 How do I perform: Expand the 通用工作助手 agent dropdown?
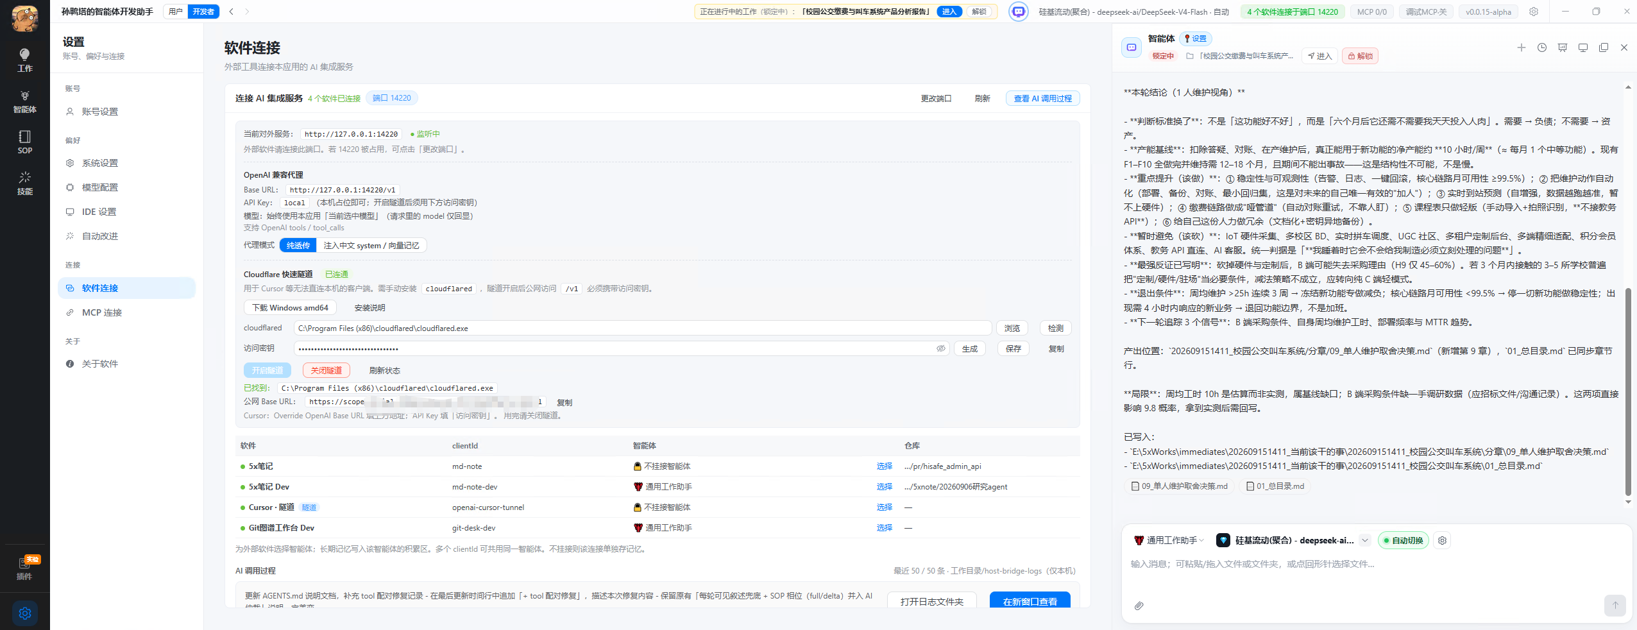click(x=1169, y=540)
